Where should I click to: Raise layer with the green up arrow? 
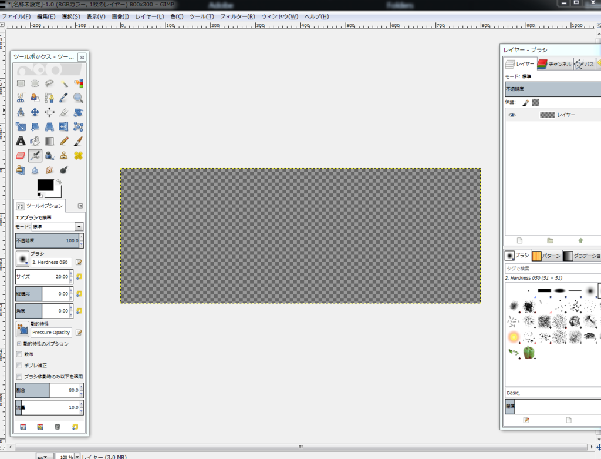(x=580, y=240)
